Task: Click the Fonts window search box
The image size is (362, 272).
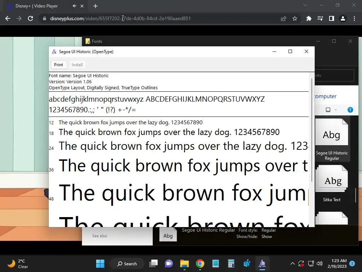Action: (x=334, y=75)
